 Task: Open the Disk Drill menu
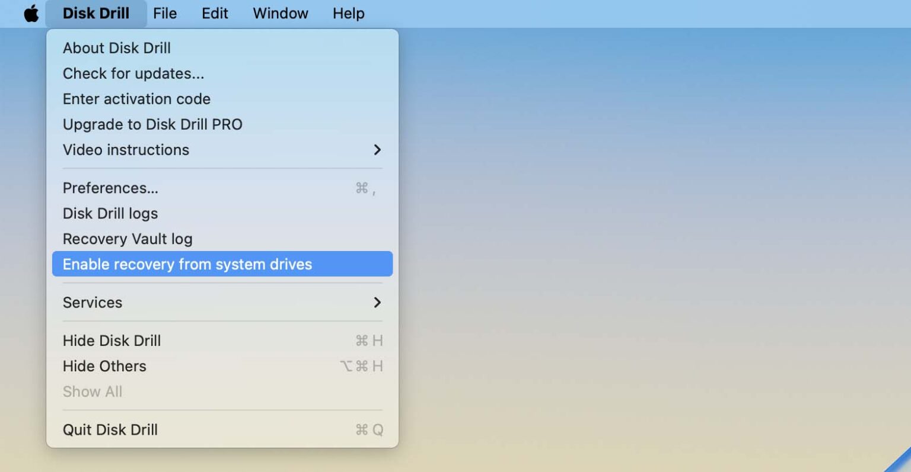pyautogui.click(x=96, y=13)
